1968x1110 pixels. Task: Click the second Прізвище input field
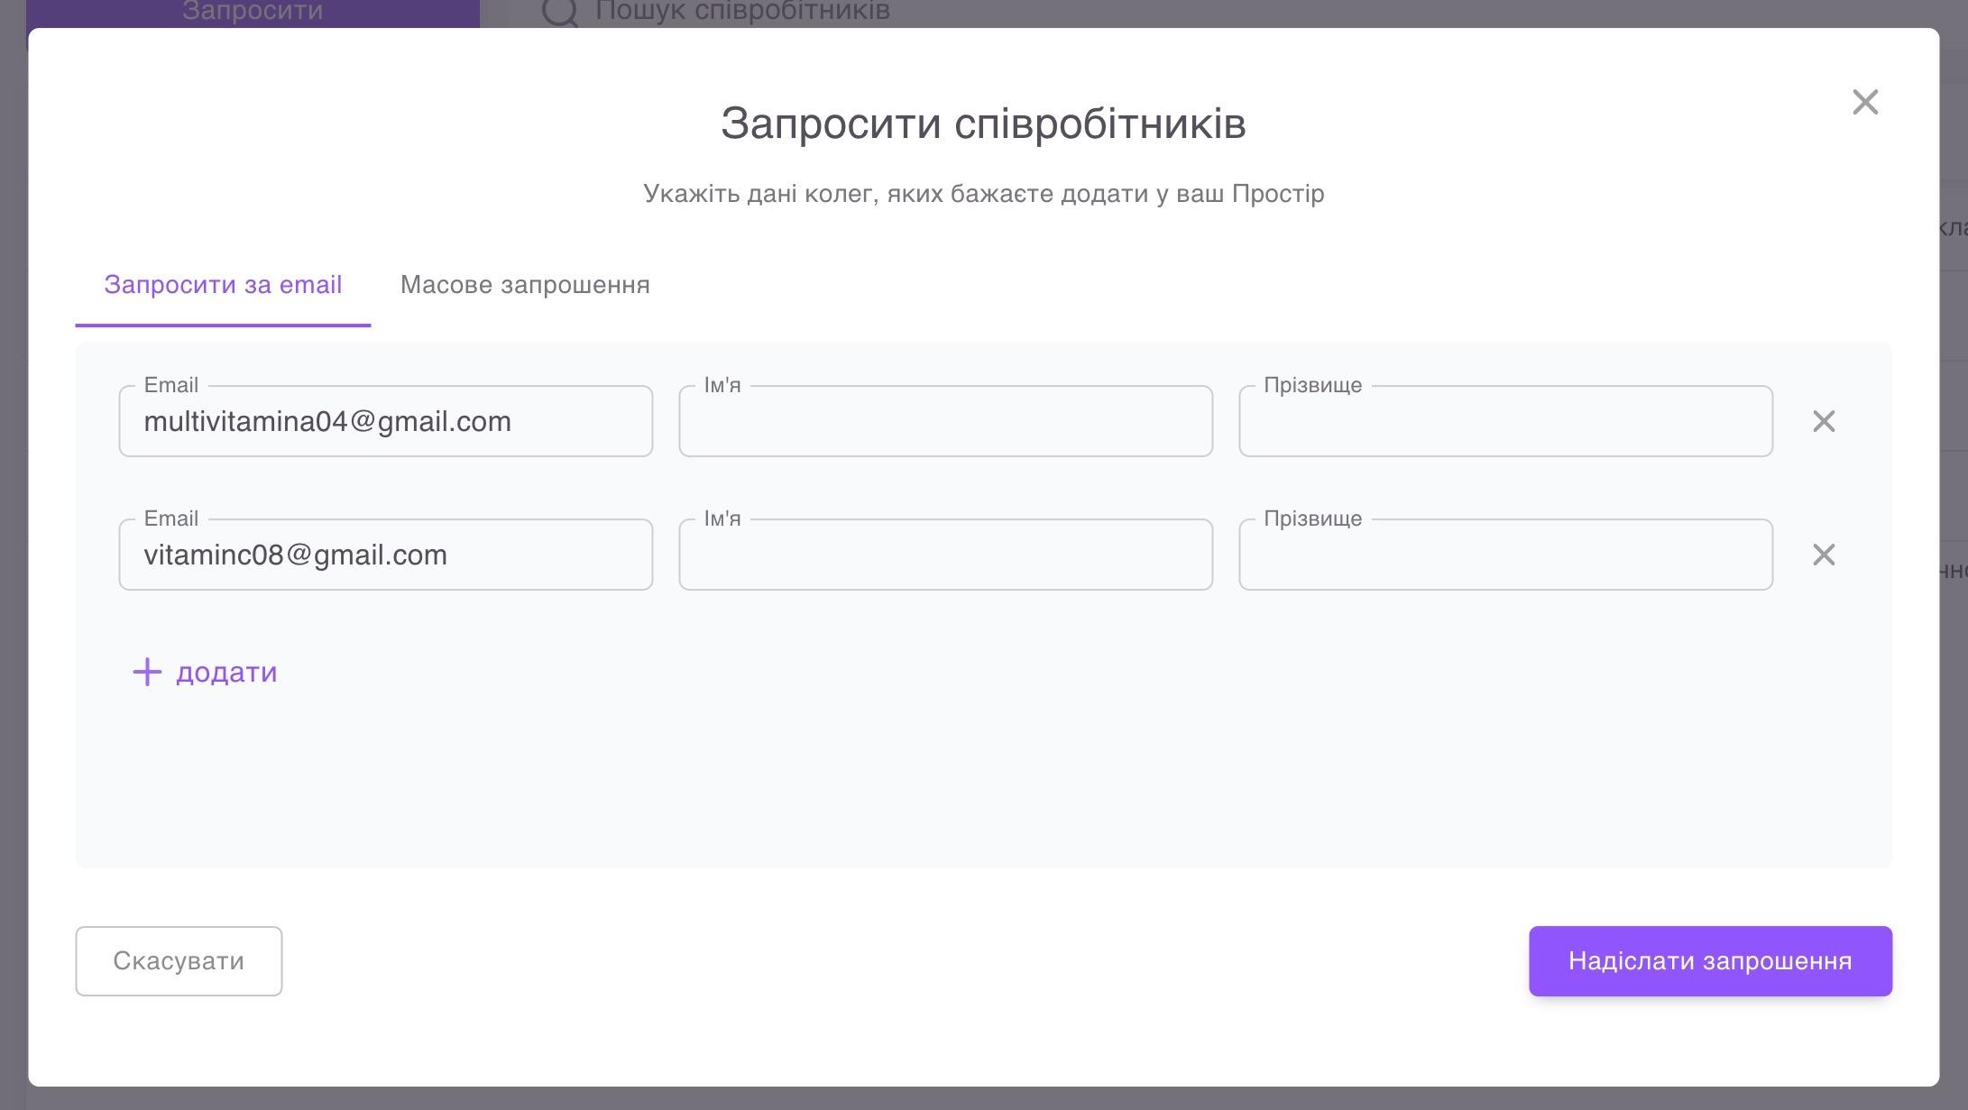click(x=1504, y=555)
